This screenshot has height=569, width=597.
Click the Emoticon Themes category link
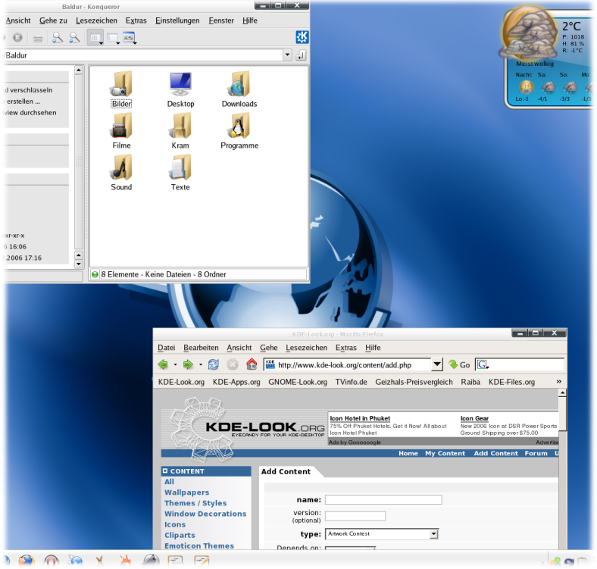(199, 546)
